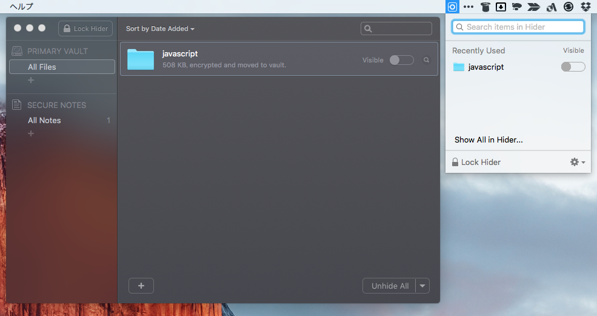
Task: Click the stylized A menu bar icon
Action: (x=552, y=7)
